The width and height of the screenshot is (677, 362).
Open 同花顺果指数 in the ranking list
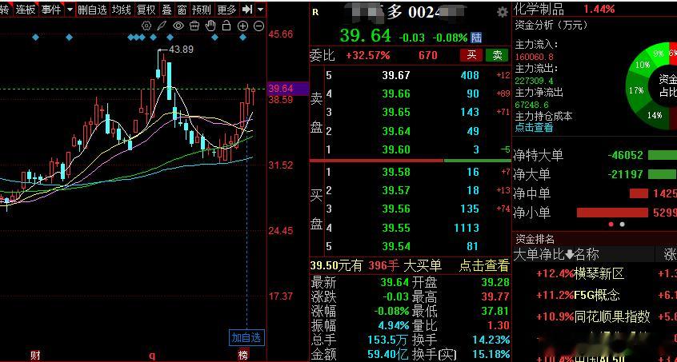612,316
